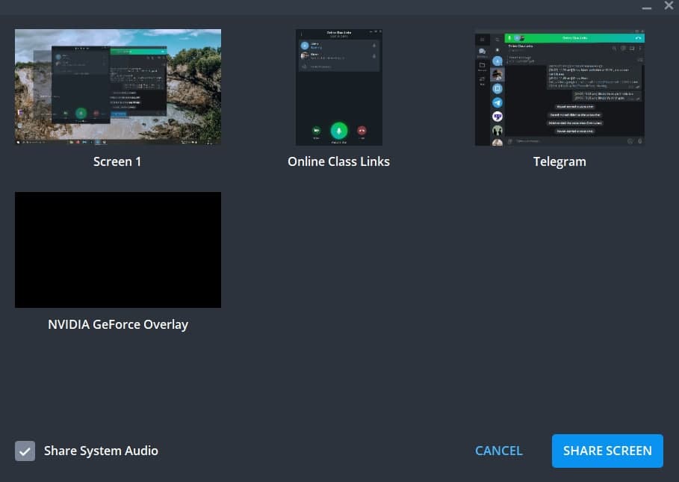The image size is (679, 482).
Task: Click the microphone icon in Telegram message input
Action: 639,140
